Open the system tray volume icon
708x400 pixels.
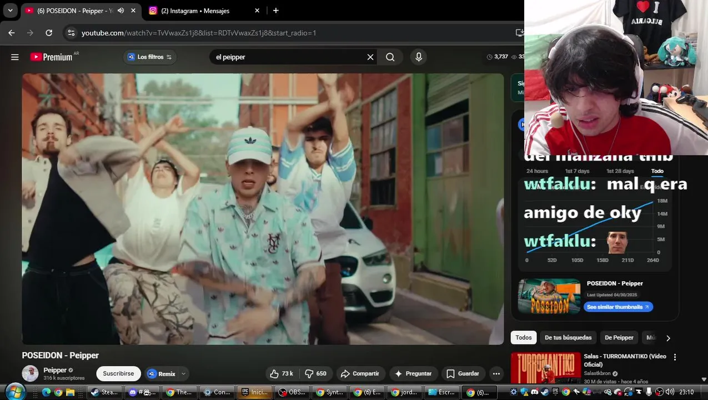[669, 392]
